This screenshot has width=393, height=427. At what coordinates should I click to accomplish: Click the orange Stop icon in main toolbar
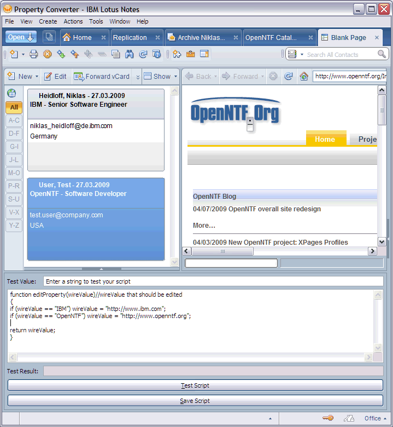(48, 54)
